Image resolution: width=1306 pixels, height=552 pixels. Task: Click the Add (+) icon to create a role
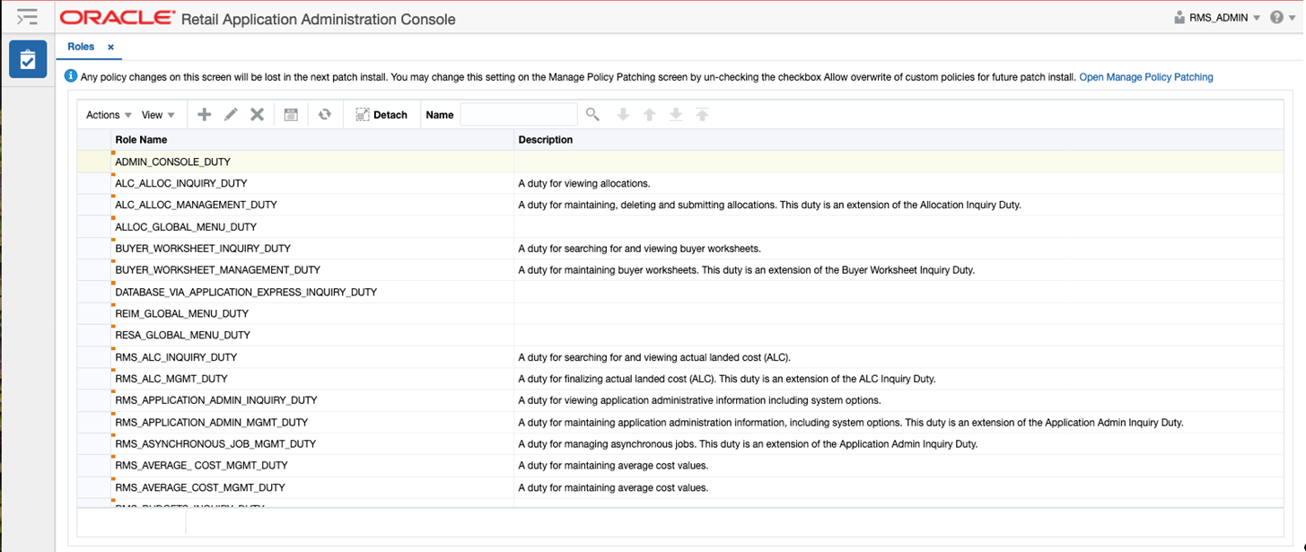(204, 114)
